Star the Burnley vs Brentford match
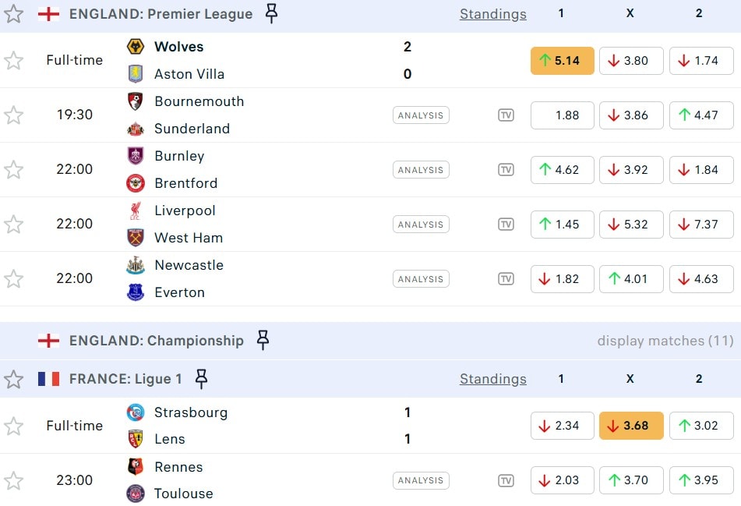The image size is (741, 506). pyautogui.click(x=13, y=170)
